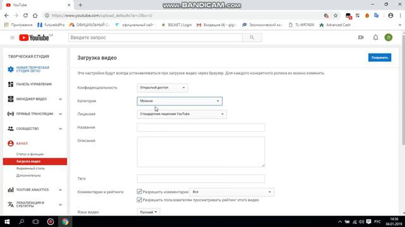Open the comments dropdown showing Все

232,192
